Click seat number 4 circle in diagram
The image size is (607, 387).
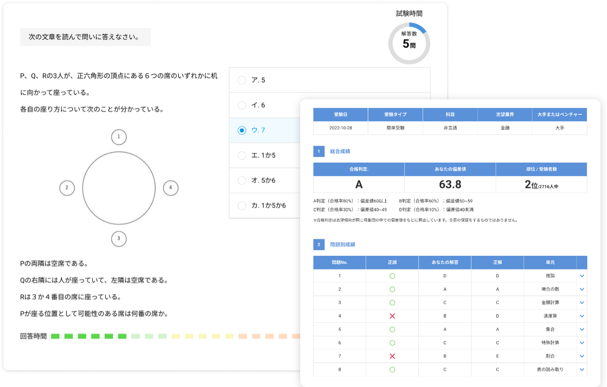170,188
